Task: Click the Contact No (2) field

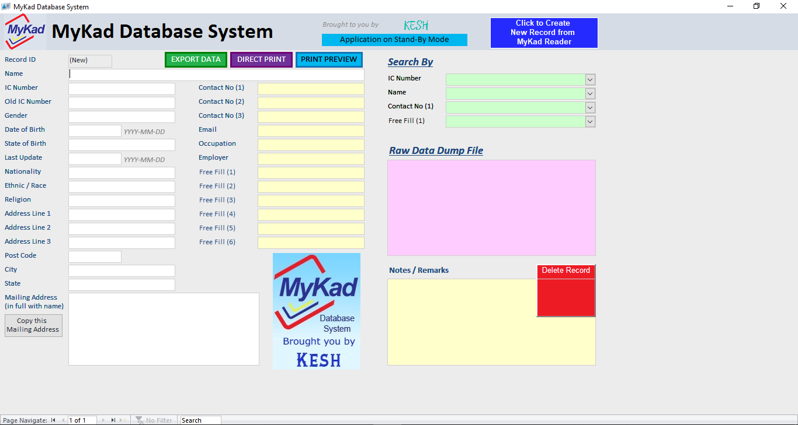Action: [x=311, y=103]
